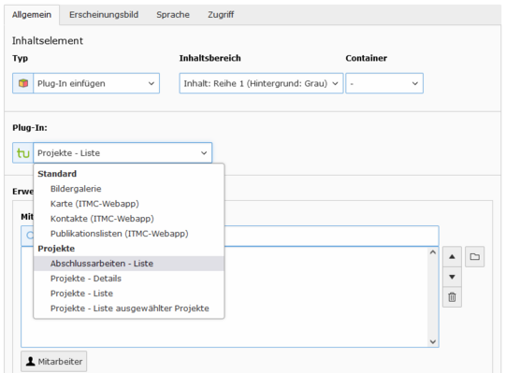Open the Sprache tab
The image size is (506, 373).
click(173, 15)
